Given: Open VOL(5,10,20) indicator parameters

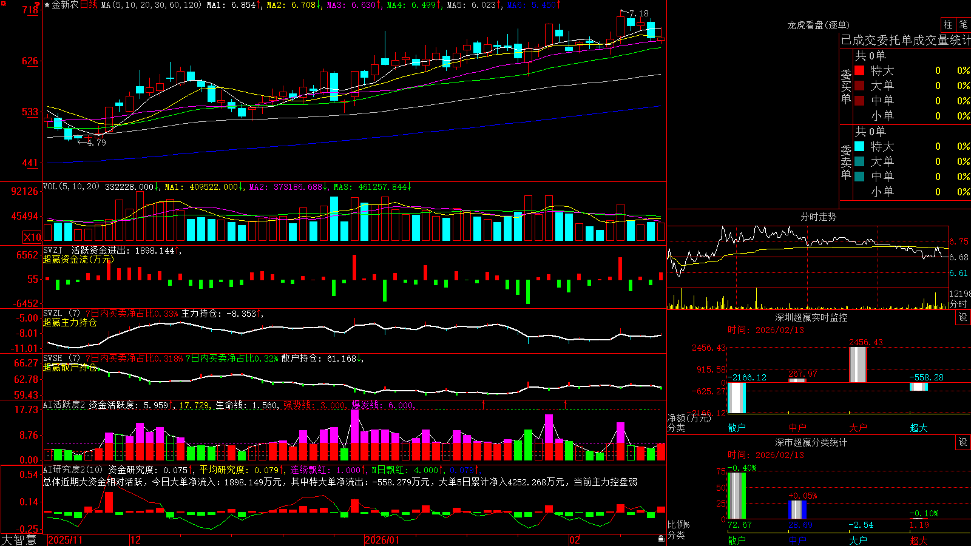Looking at the screenshot, I should [x=71, y=187].
